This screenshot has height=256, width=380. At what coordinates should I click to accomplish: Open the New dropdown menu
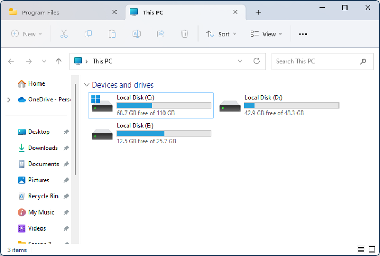click(x=27, y=34)
